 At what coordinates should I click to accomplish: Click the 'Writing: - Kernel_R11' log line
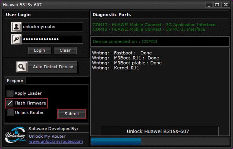[116, 68]
